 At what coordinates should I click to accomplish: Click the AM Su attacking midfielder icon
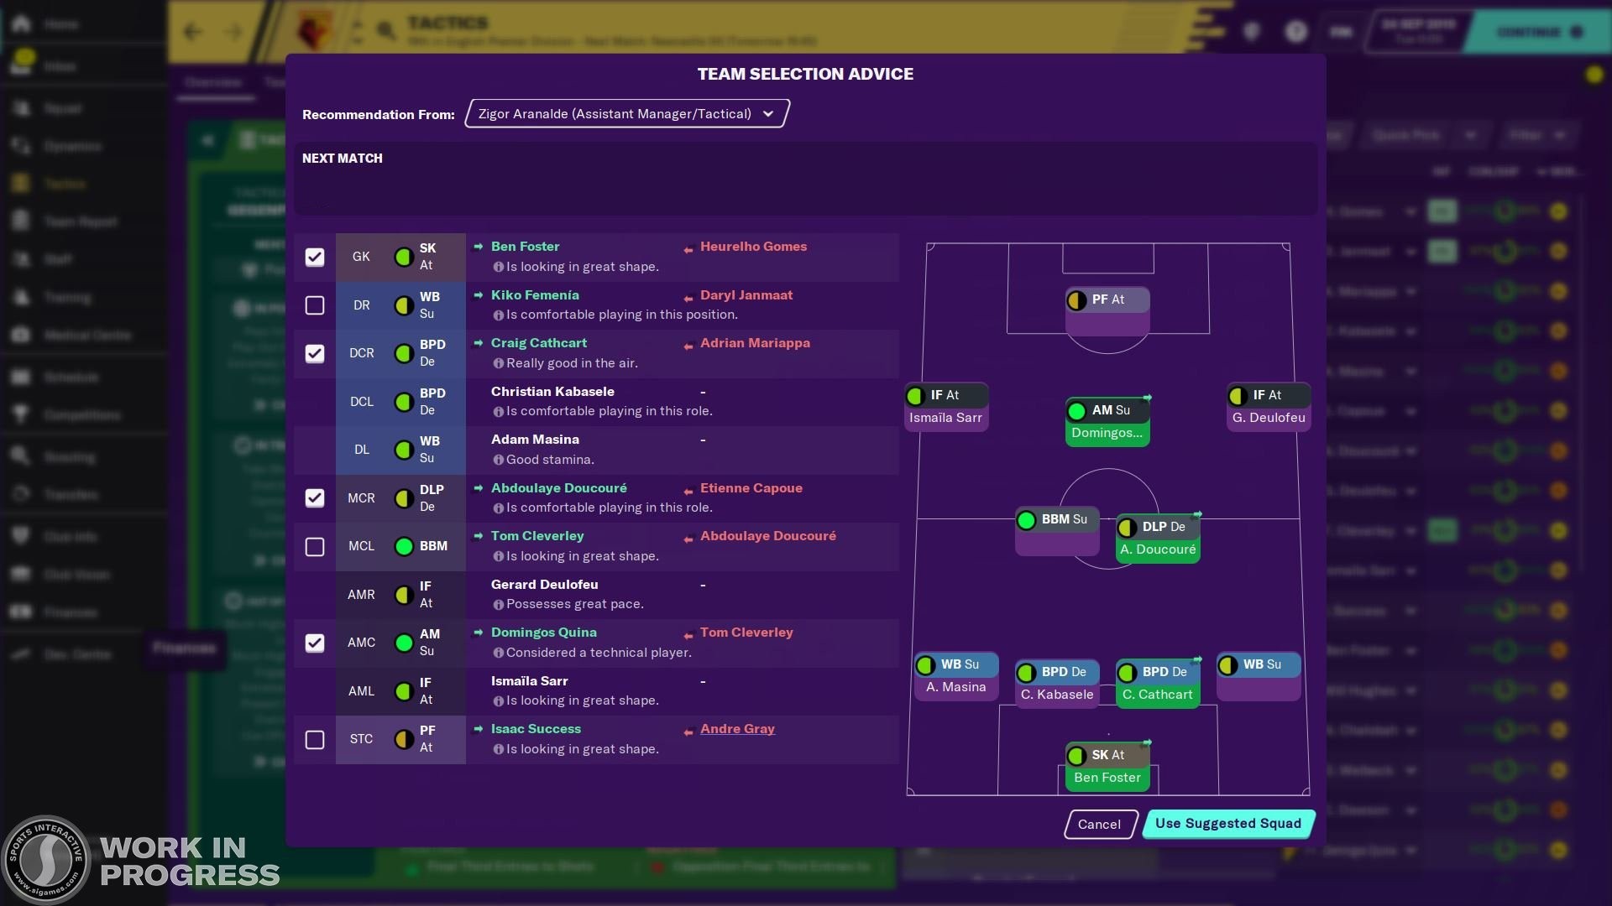tap(1106, 409)
